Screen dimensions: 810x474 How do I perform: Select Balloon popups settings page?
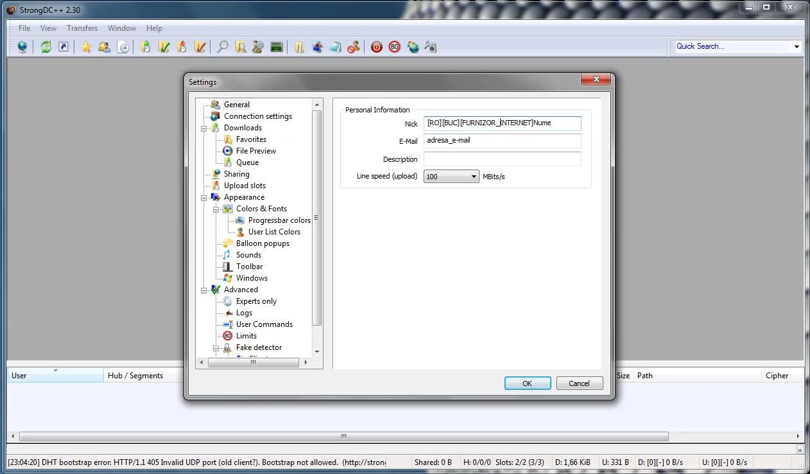pos(263,243)
